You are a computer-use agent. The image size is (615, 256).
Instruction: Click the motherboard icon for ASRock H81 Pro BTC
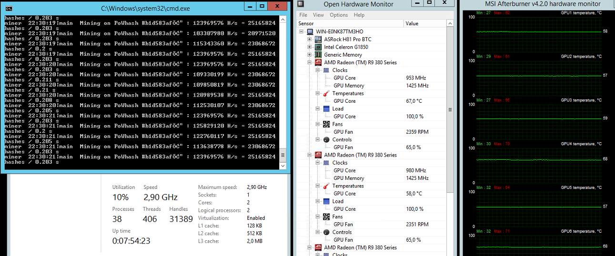319,39
